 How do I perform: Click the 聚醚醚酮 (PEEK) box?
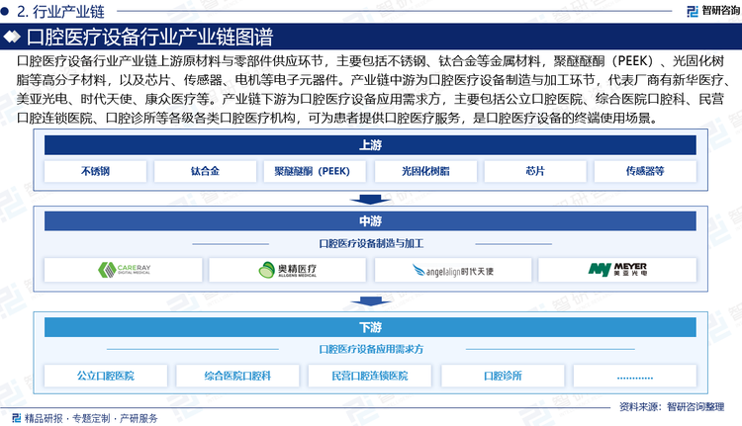pos(315,171)
